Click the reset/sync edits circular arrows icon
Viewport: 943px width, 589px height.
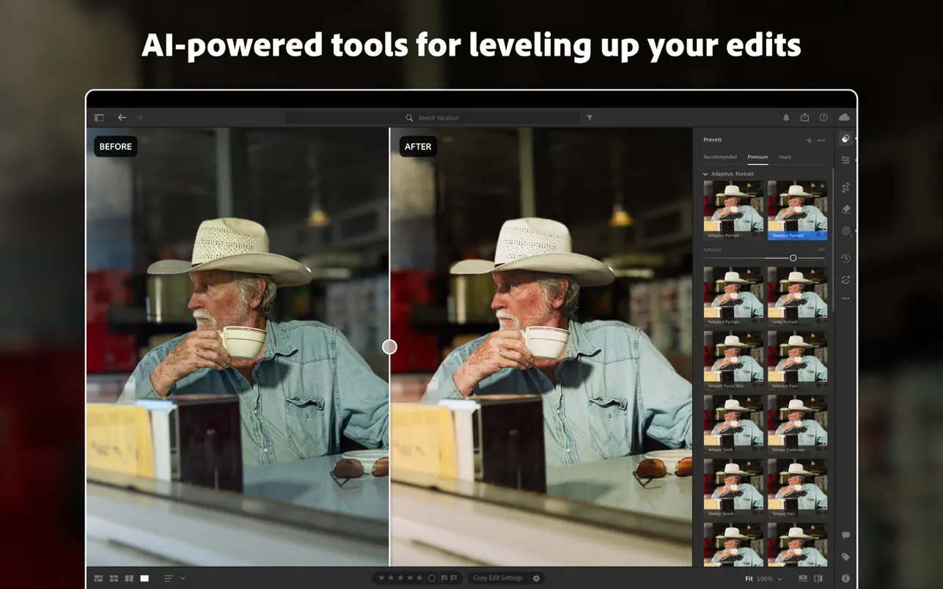tap(845, 279)
